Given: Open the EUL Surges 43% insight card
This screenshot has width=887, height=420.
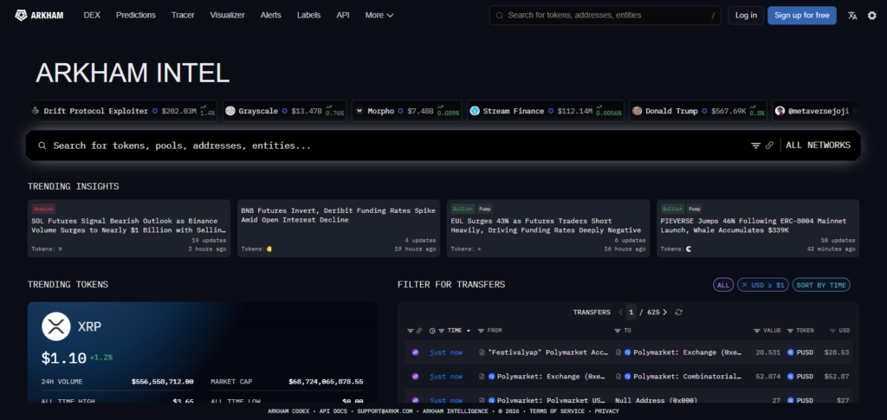Looking at the screenshot, I should (x=548, y=229).
